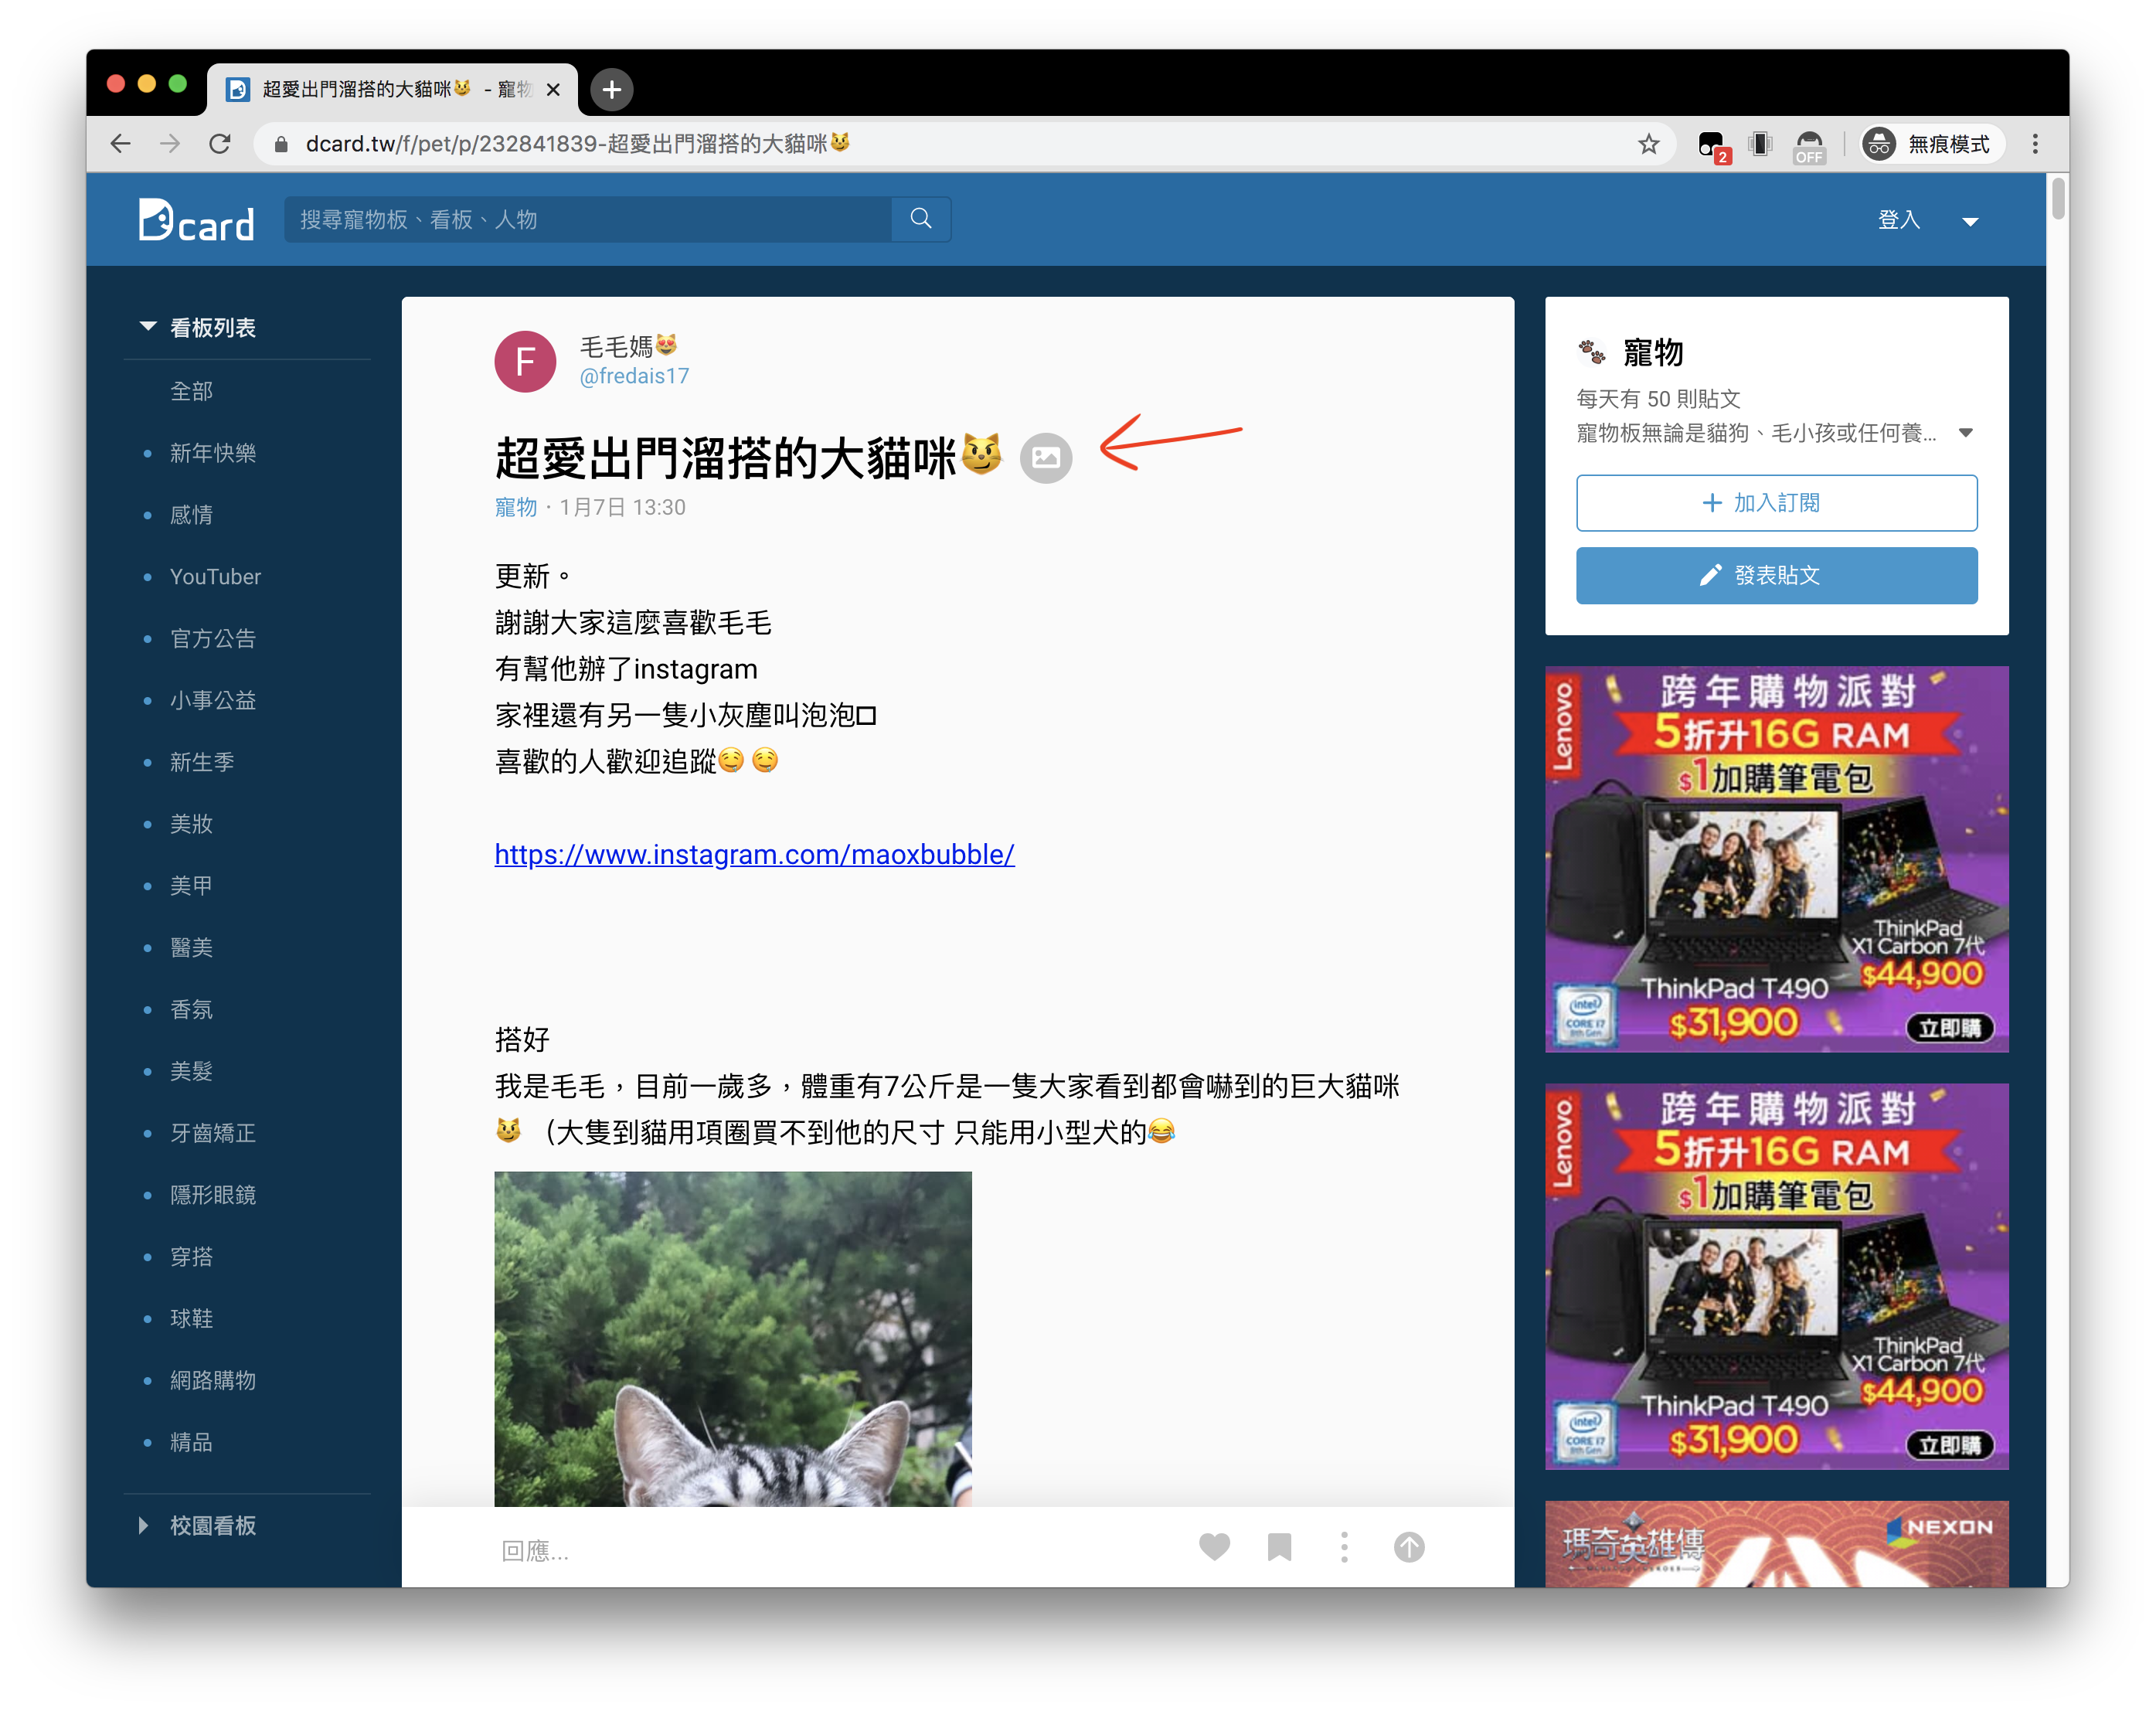Image resolution: width=2156 pixels, height=1711 pixels.
Task: Click the scroll-to-top arrow icon
Action: [1409, 1547]
